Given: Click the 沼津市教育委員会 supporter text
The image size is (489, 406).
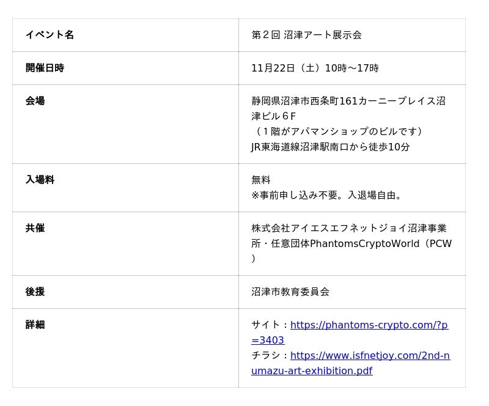Looking at the screenshot, I should (290, 292).
